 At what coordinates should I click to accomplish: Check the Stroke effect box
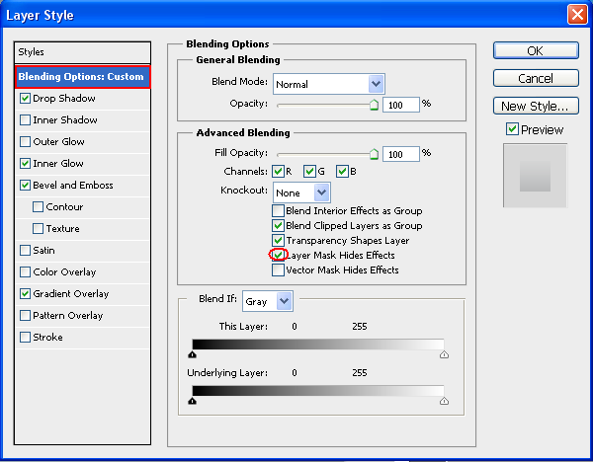pos(25,338)
